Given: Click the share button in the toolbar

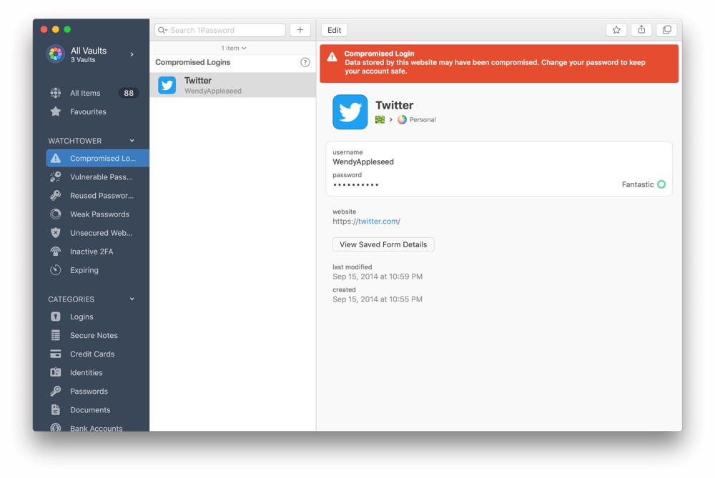Looking at the screenshot, I should [641, 30].
